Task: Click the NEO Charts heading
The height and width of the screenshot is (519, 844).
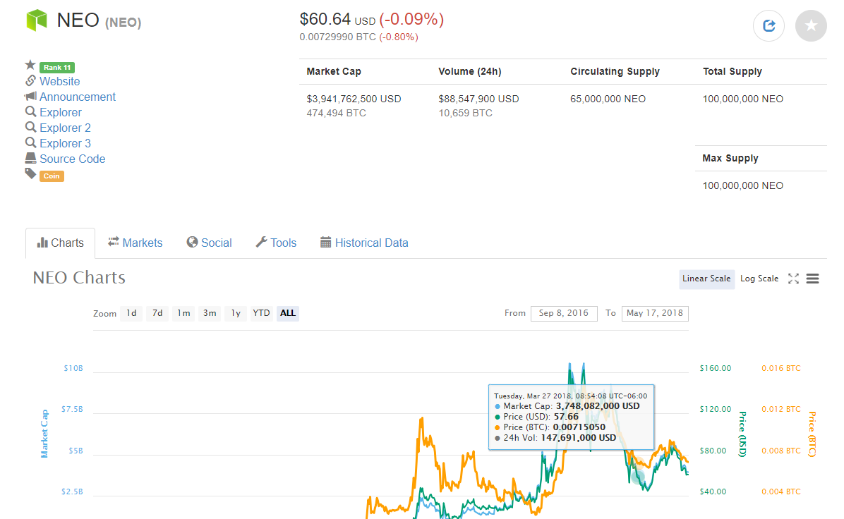Action: coord(79,278)
